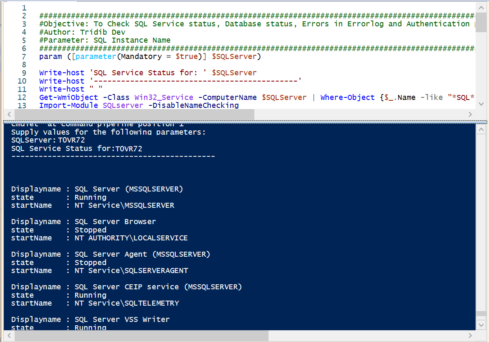Viewport: 489px width, 342px height.
Task: Click the editor's left horizontal scroll arrow
Action: [x=9, y=114]
